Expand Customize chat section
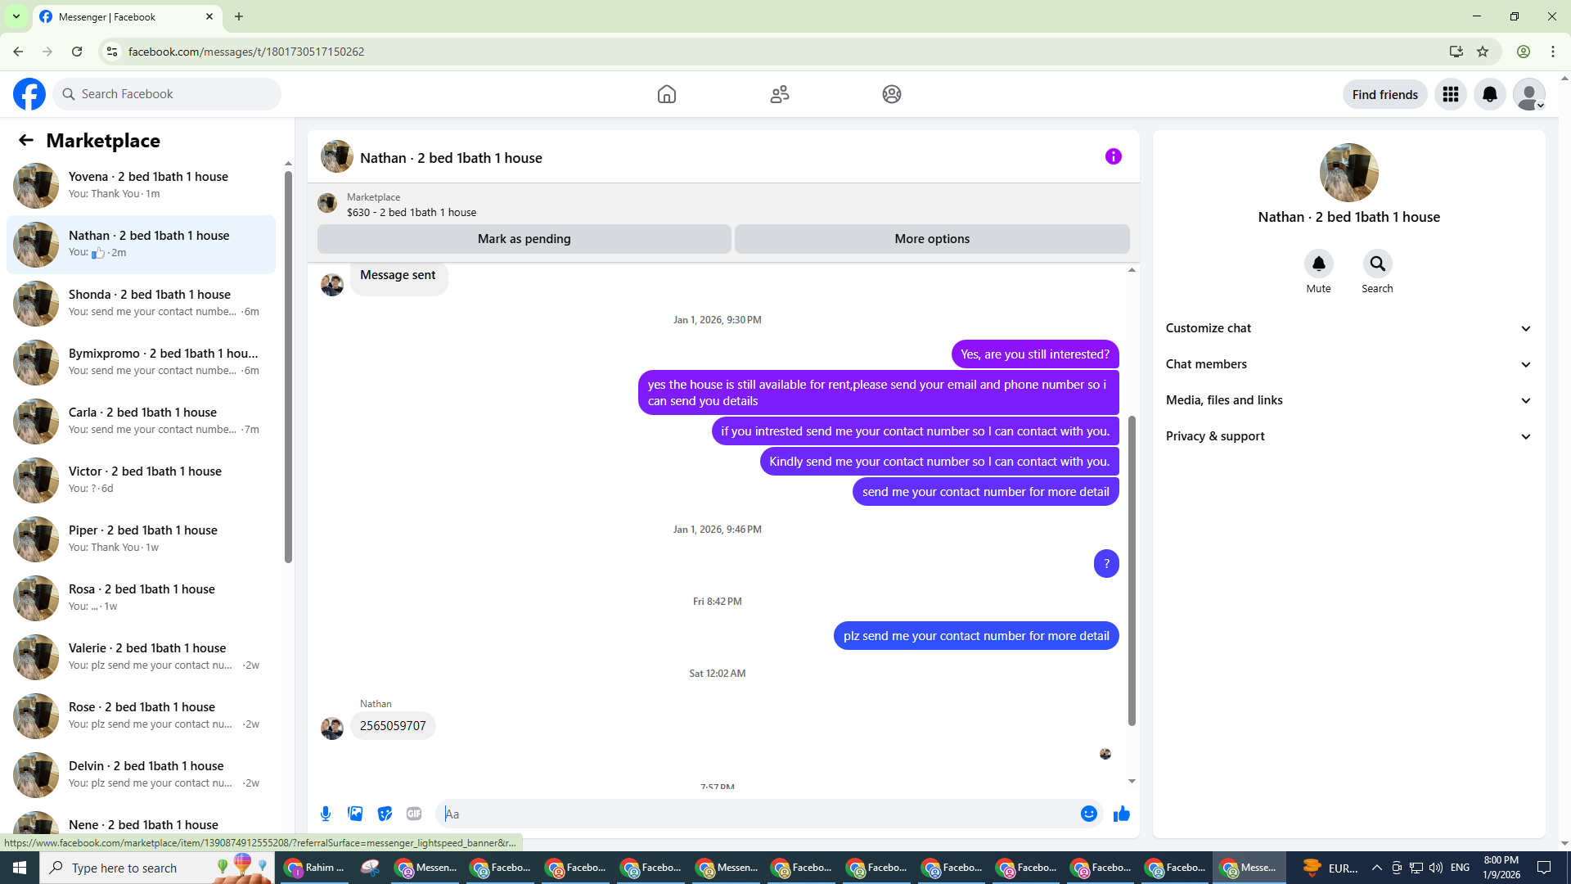The image size is (1571, 884). point(1348,328)
